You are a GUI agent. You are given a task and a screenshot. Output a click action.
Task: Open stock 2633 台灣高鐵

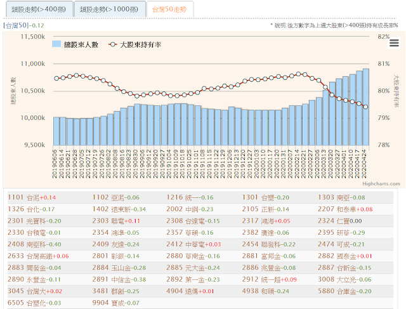click(x=30, y=256)
